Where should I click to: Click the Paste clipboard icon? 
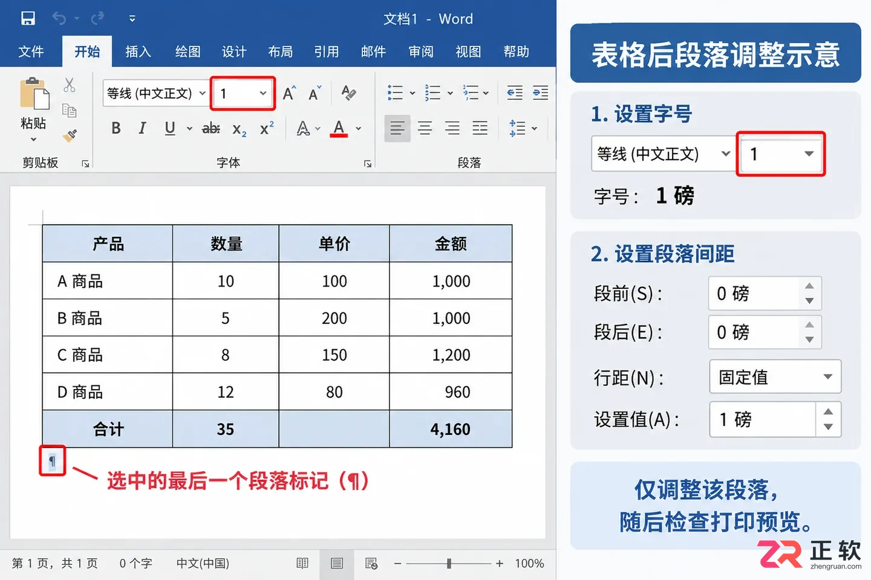point(34,94)
